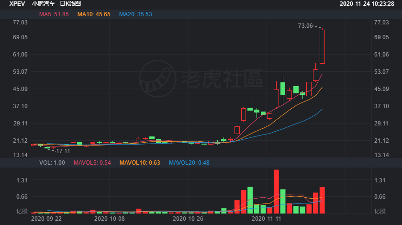This screenshot has height=225, width=402.
Task: Click the right axis 61.06 price label
Action: pos(381,55)
